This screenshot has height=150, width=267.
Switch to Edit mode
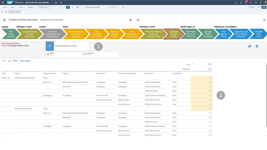[x=259, y=7]
